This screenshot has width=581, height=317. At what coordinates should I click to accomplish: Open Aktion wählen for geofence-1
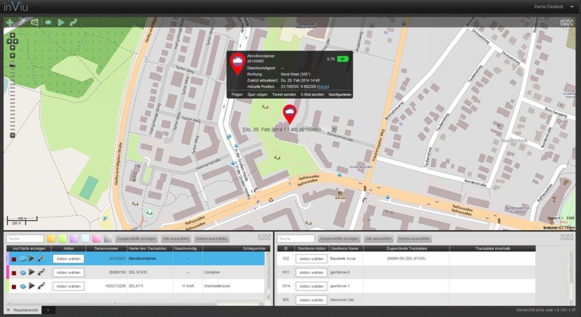pos(312,286)
